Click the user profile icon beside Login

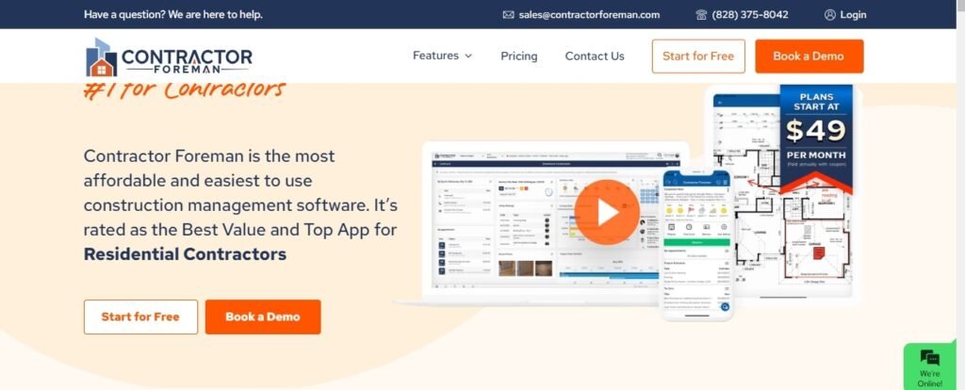click(830, 15)
